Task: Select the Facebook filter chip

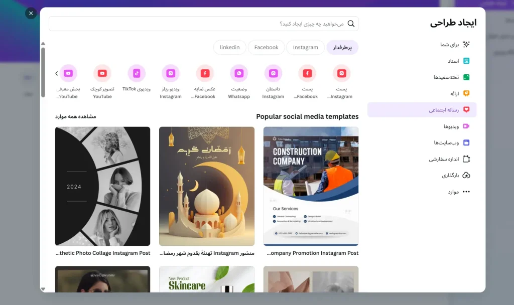Action: [x=266, y=48]
